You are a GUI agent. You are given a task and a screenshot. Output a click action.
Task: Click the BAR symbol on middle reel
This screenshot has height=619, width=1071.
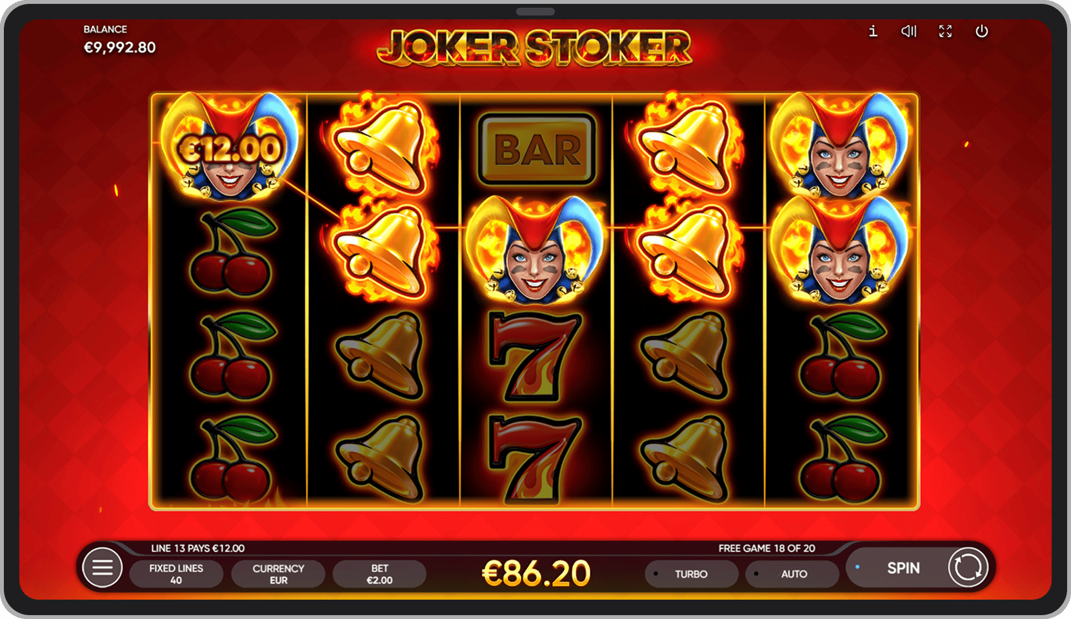pos(536,150)
